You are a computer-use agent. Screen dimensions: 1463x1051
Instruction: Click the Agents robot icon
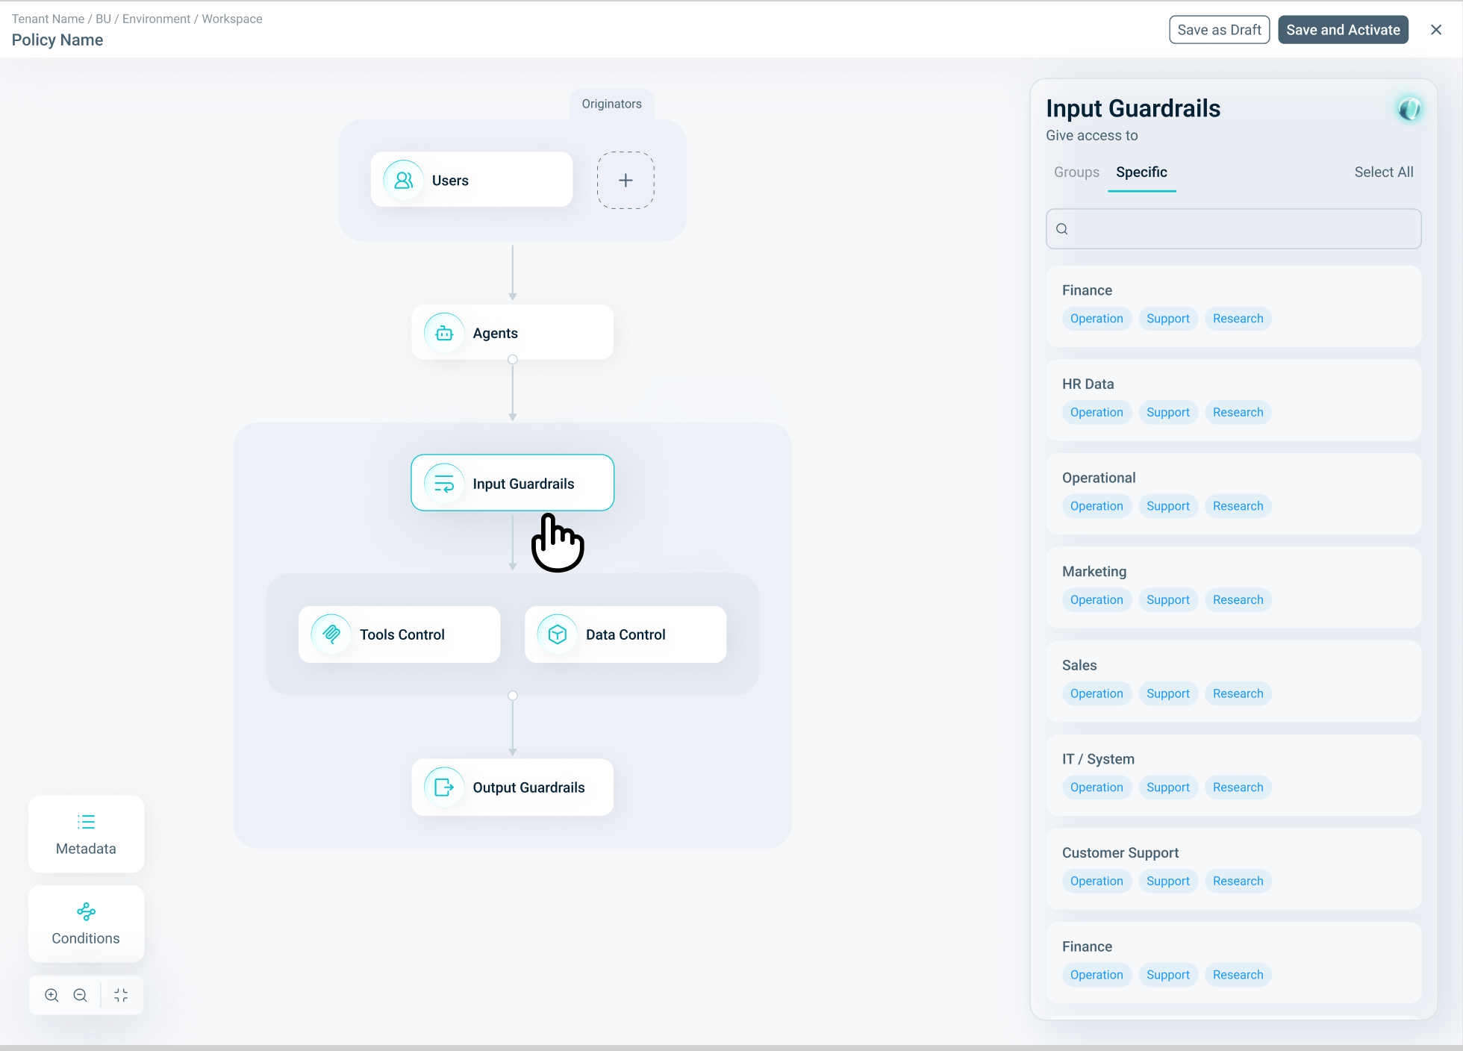click(x=444, y=333)
